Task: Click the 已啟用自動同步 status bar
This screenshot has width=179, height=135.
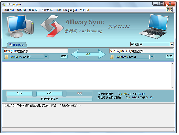Action: coord(49,99)
